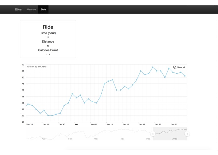The image size is (218, 155).
Task: Click the 45 value axis label
Action: point(23,122)
